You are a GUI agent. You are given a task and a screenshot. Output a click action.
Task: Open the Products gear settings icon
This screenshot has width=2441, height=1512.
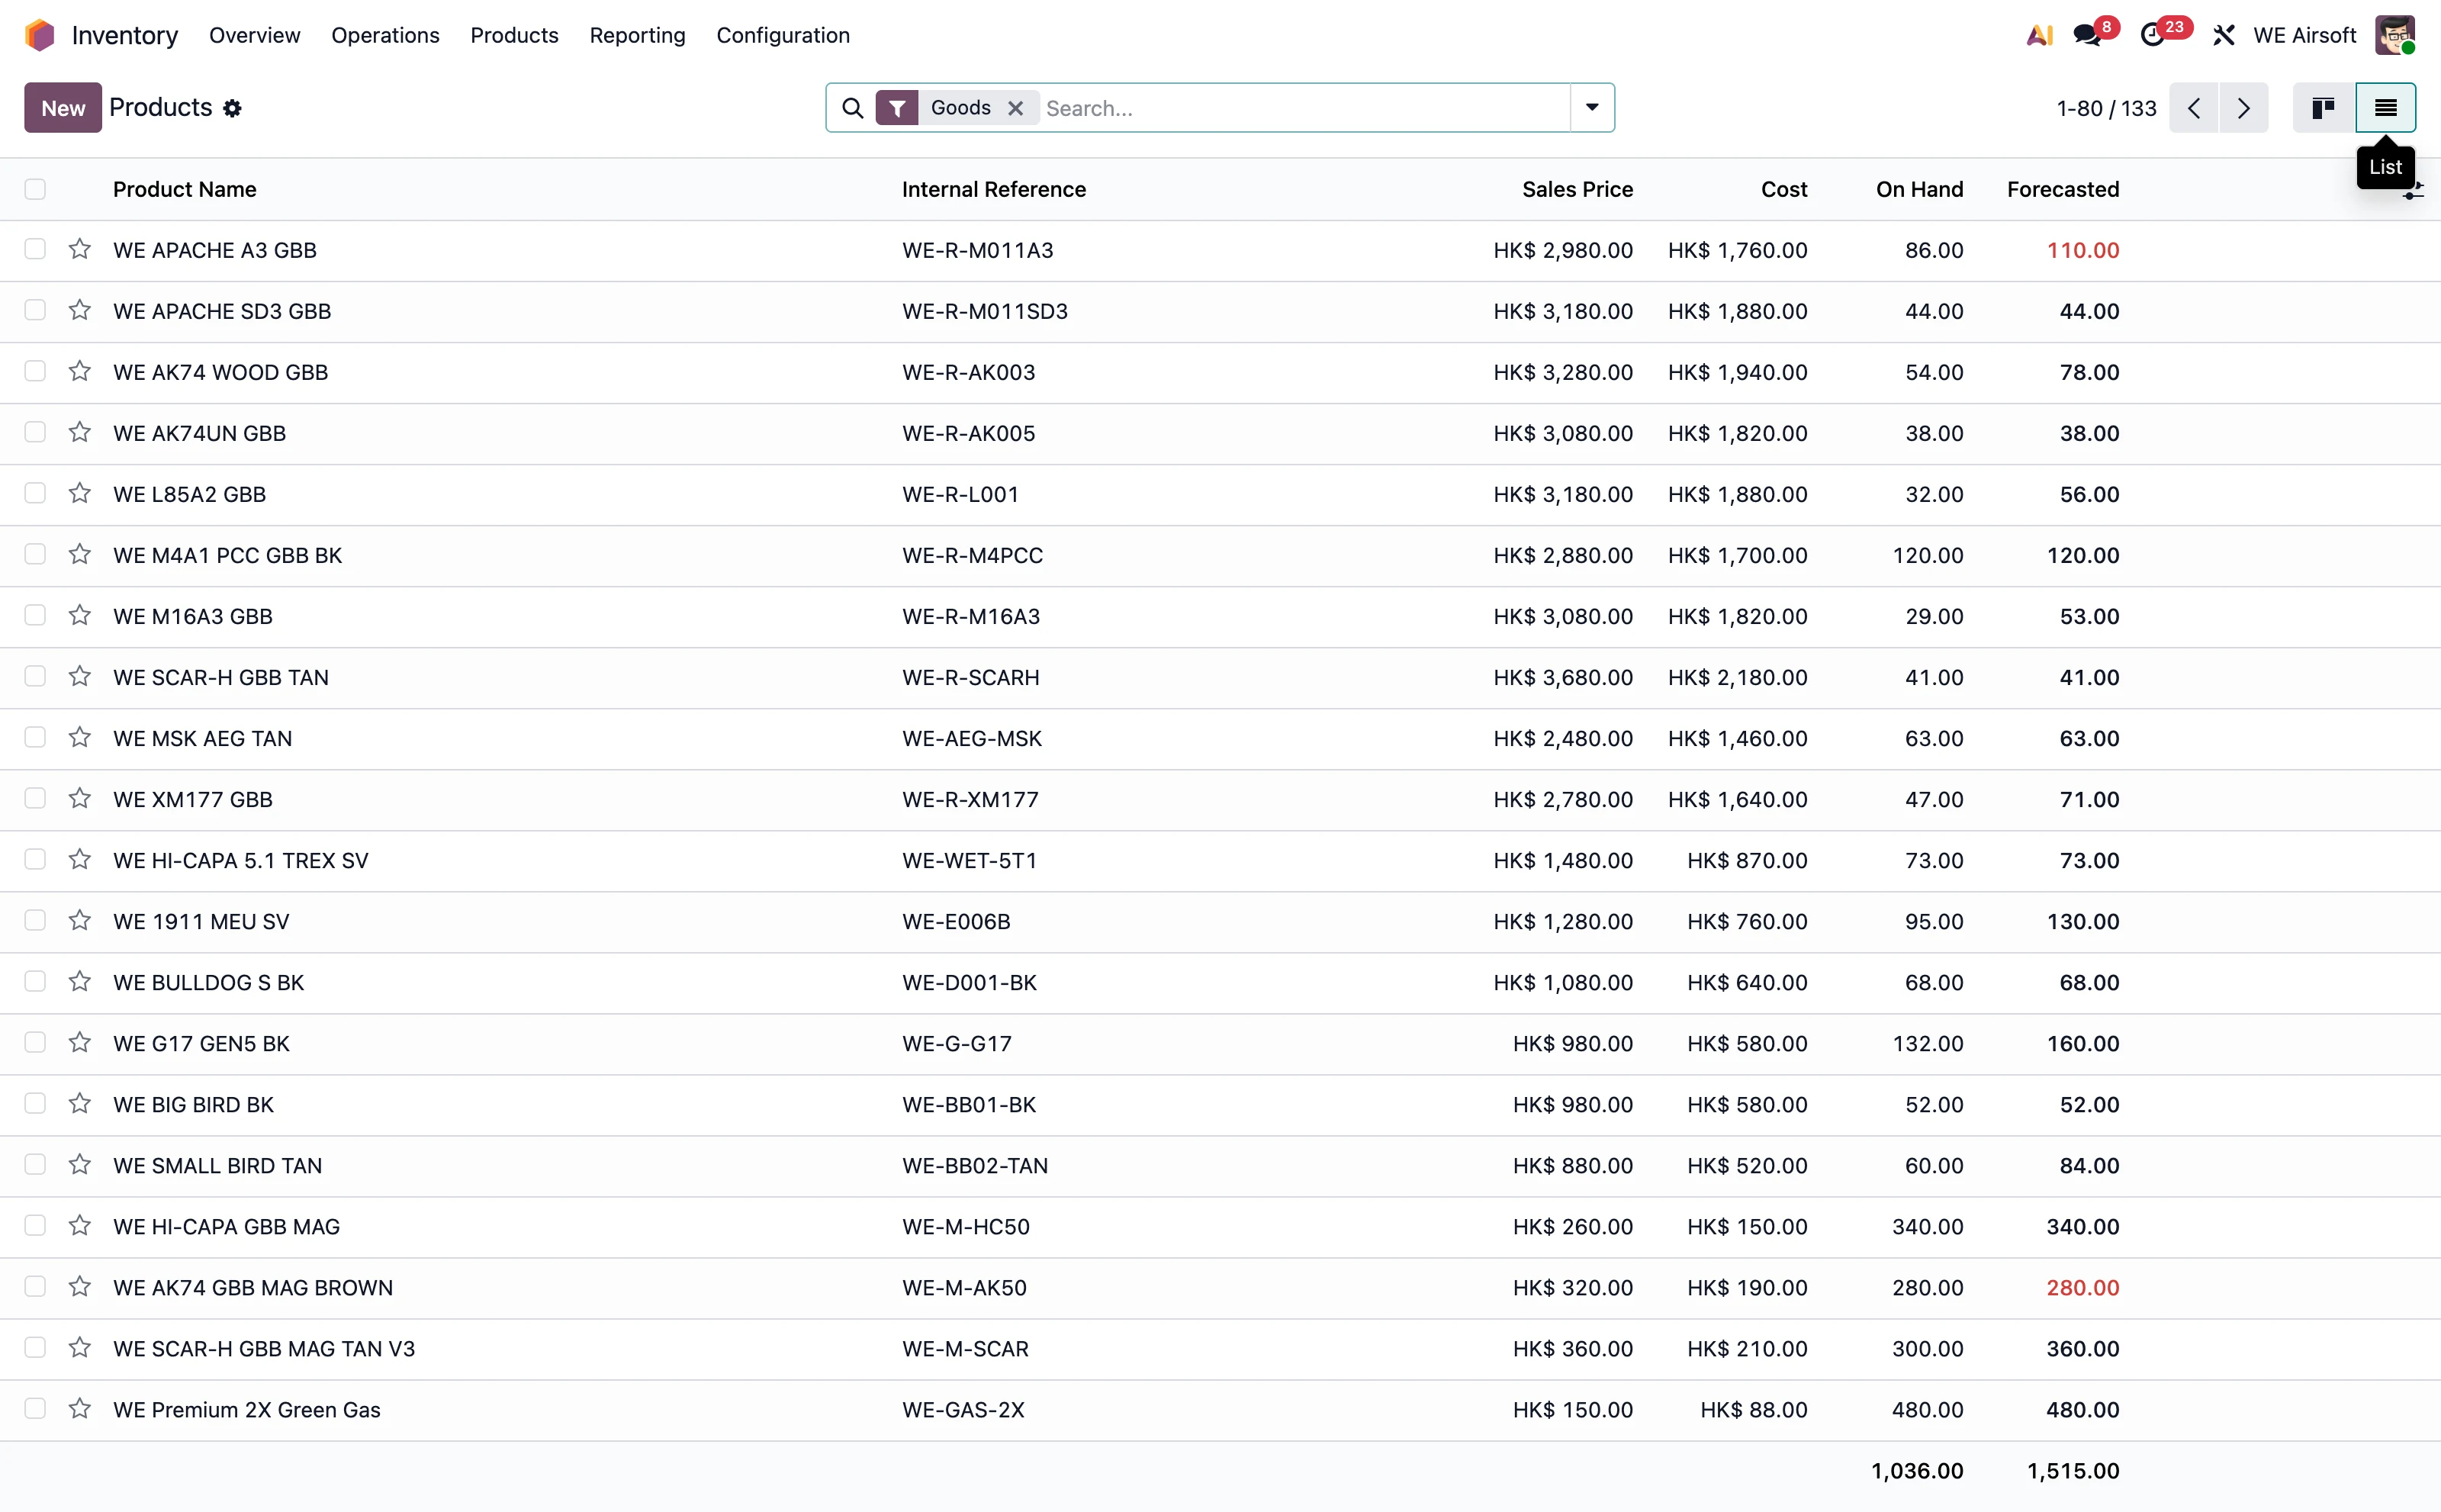click(232, 108)
